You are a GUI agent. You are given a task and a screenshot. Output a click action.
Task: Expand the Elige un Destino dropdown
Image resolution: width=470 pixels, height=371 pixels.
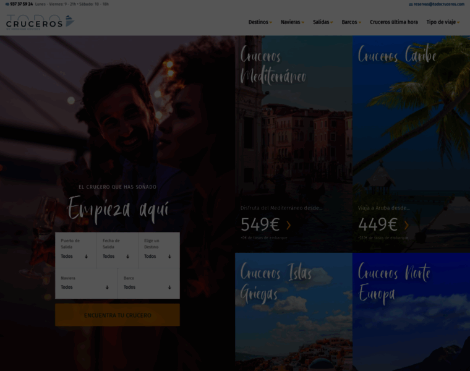pyautogui.click(x=159, y=250)
